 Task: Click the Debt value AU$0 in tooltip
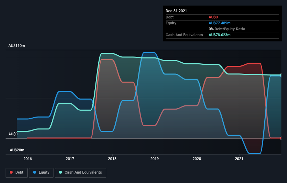pos(213,17)
